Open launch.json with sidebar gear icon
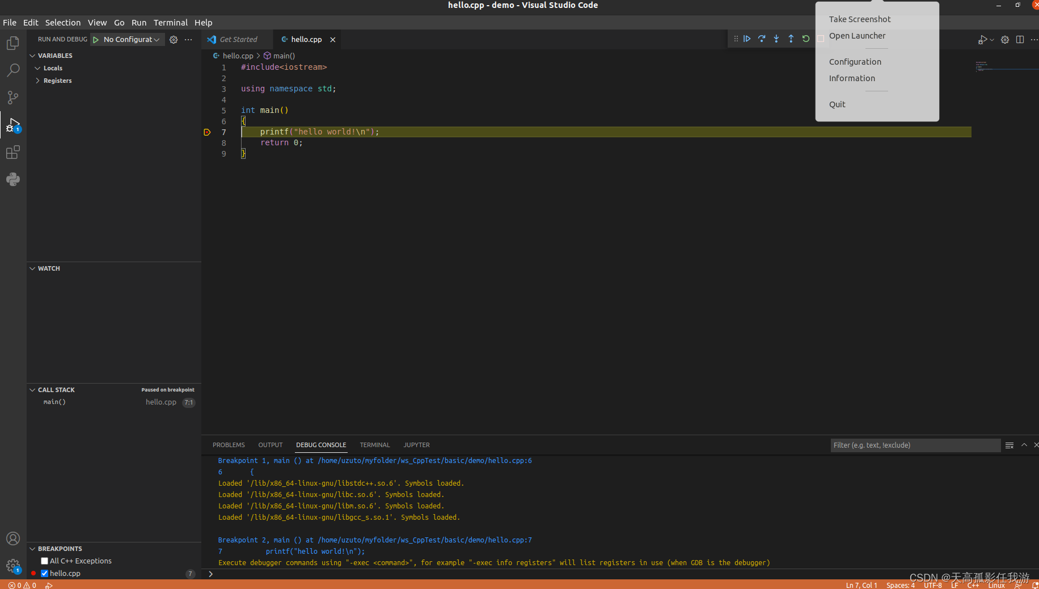This screenshot has height=589, width=1039. [x=174, y=40]
